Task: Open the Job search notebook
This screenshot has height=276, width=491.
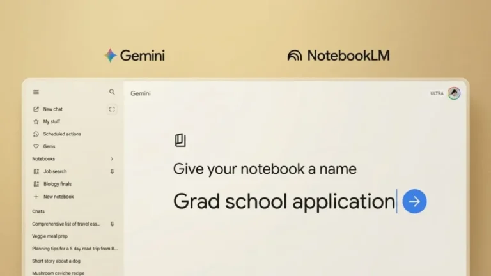Action: point(55,171)
